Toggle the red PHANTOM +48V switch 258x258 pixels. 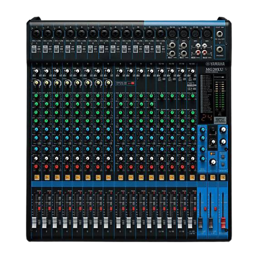click(x=132, y=83)
